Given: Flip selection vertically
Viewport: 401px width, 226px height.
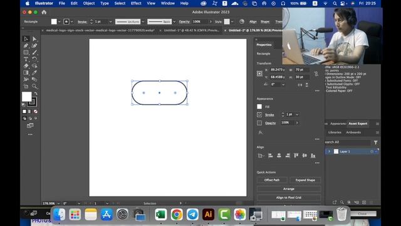Looking at the screenshot, I should click(x=307, y=85).
